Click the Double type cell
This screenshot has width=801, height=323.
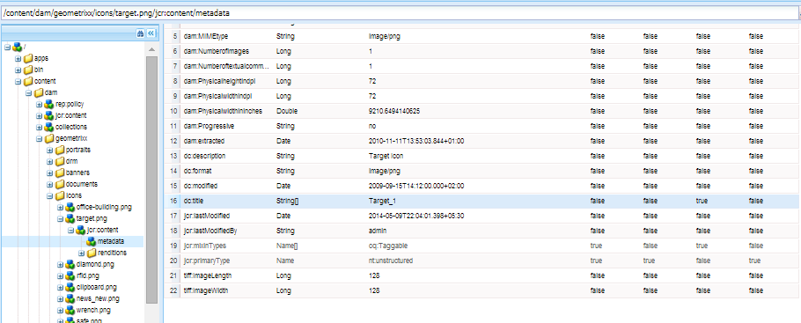click(x=287, y=111)
